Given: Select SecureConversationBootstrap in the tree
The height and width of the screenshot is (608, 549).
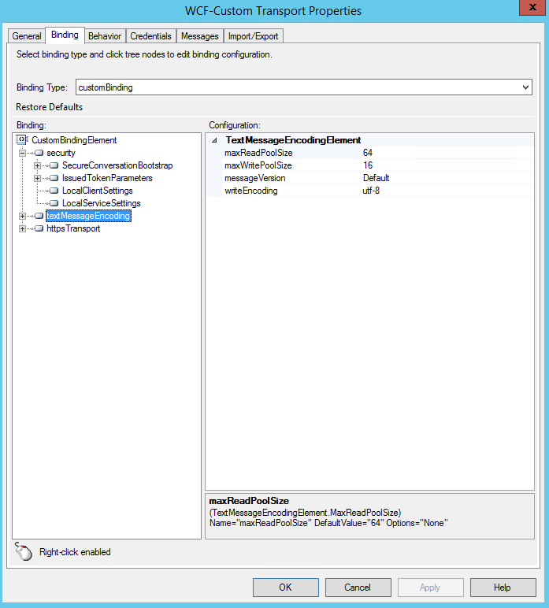Looking at the screenshot, I should pyautogui.click(x=117, y=165).
